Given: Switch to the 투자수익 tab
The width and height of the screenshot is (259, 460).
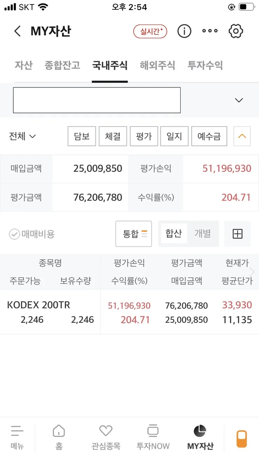Looking at the screenshot, I should tap(205, 65).
